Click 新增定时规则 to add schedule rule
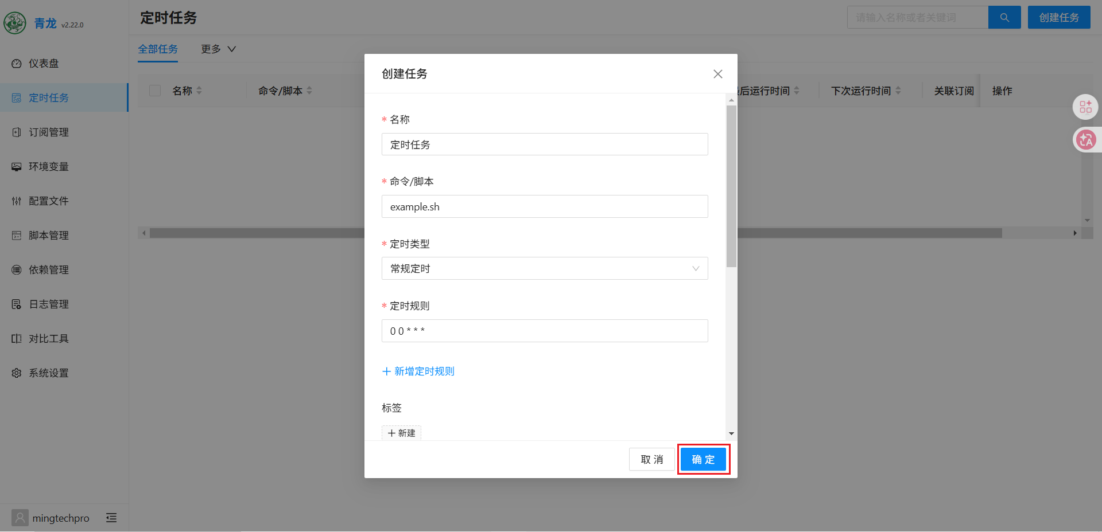 [418, 371]
